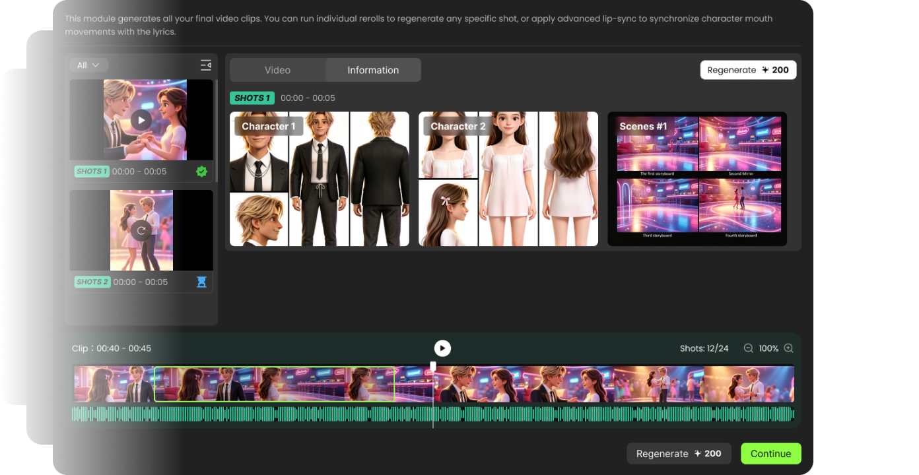Image resolution: width=919 pixels, height=475 pixels.
Task: Collapse the shots list panel icon
Action: point(206,65)
